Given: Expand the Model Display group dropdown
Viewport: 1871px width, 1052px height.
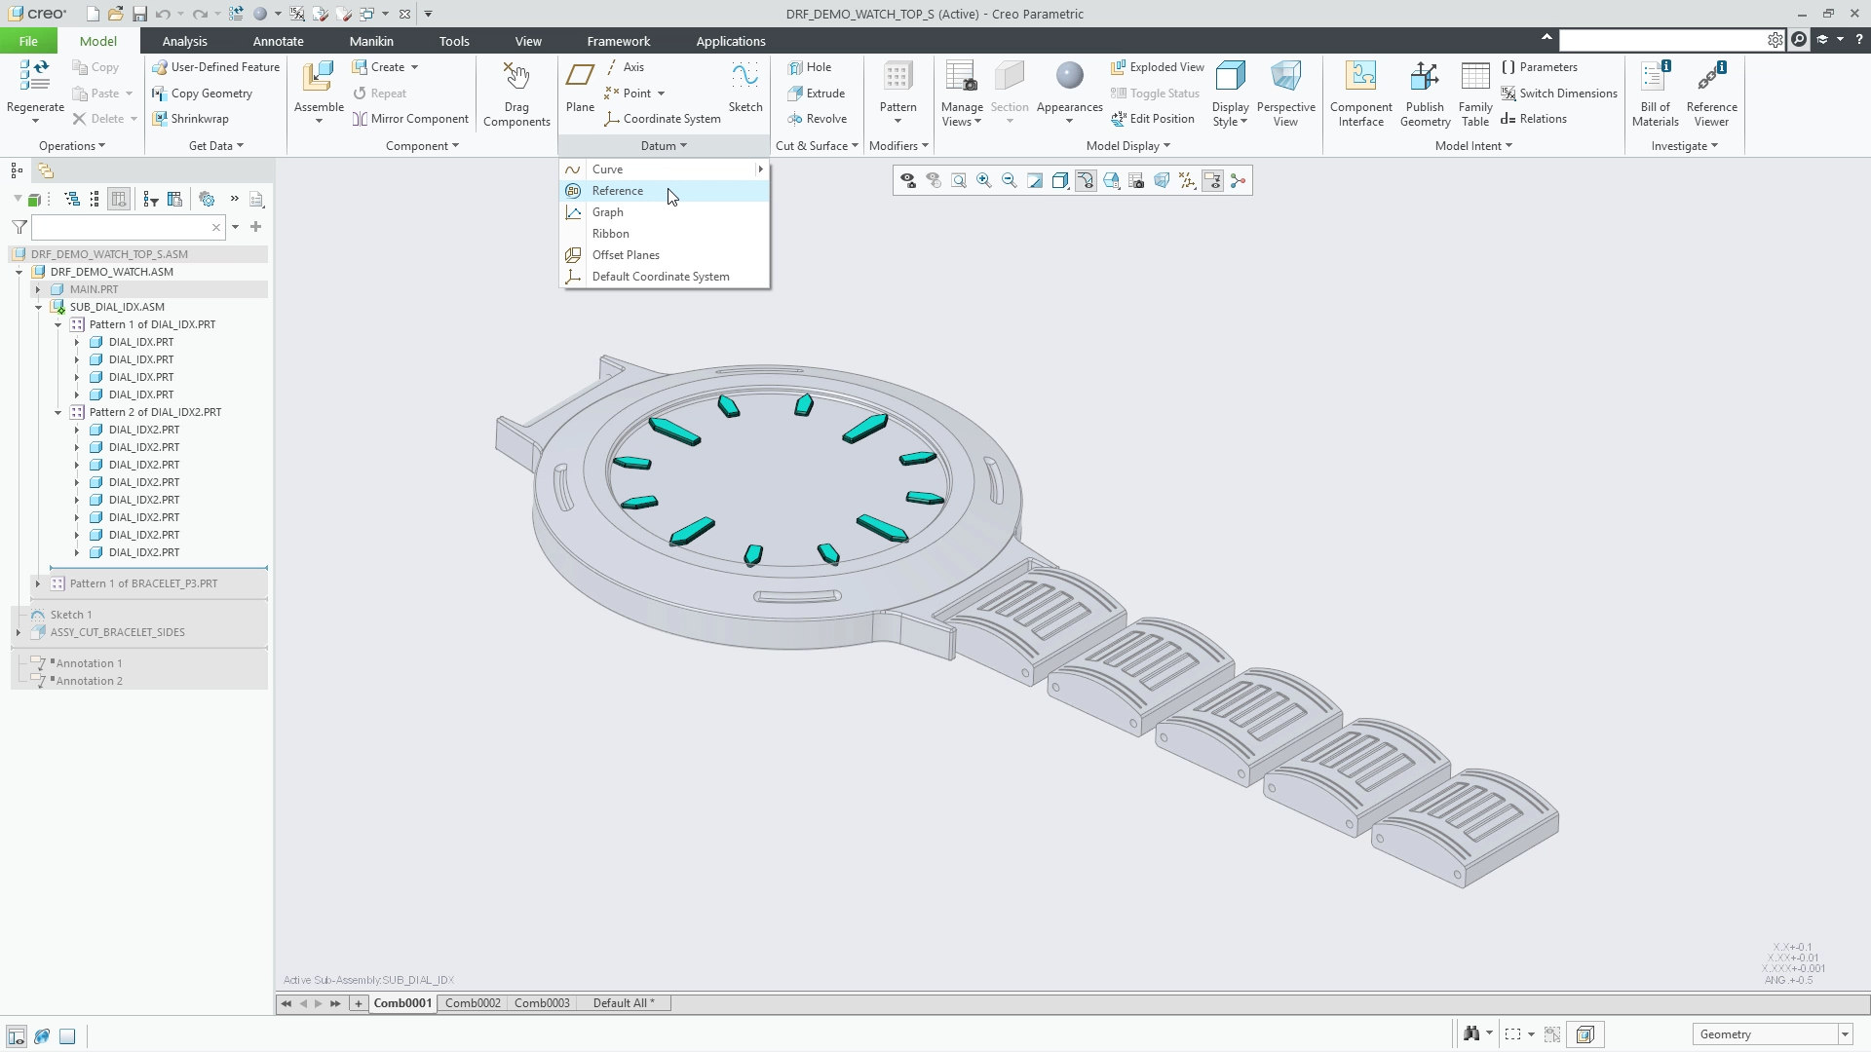Looking at the screenshot, I should coord(1128,146).
